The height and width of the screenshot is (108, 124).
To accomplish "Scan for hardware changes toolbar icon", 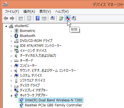I will coord(53,18).
